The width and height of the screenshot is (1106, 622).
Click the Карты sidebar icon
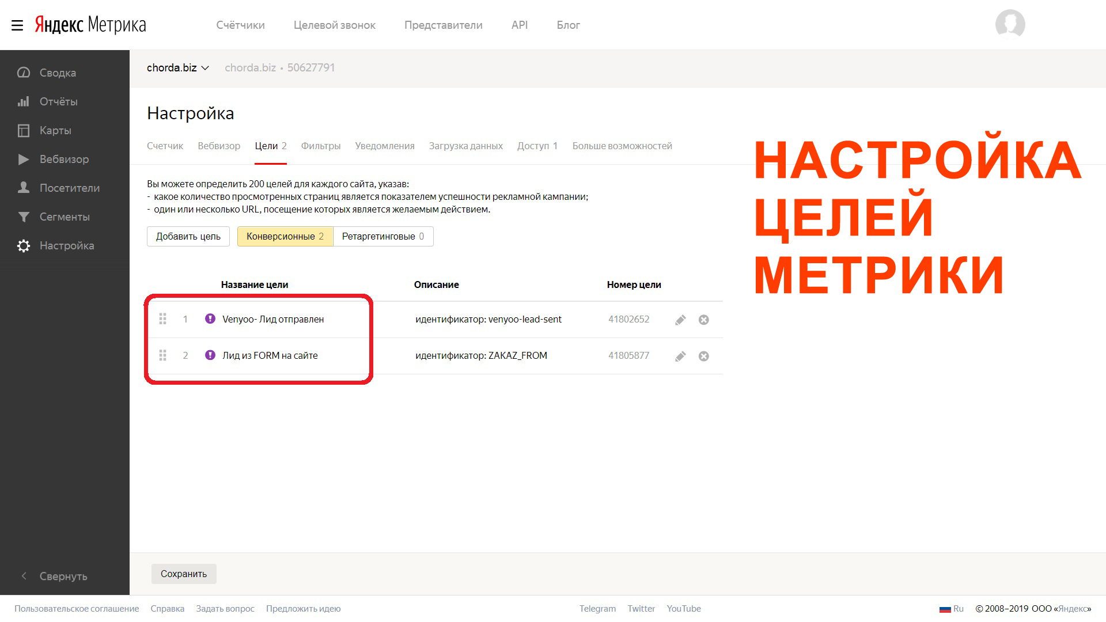(24, 130)
